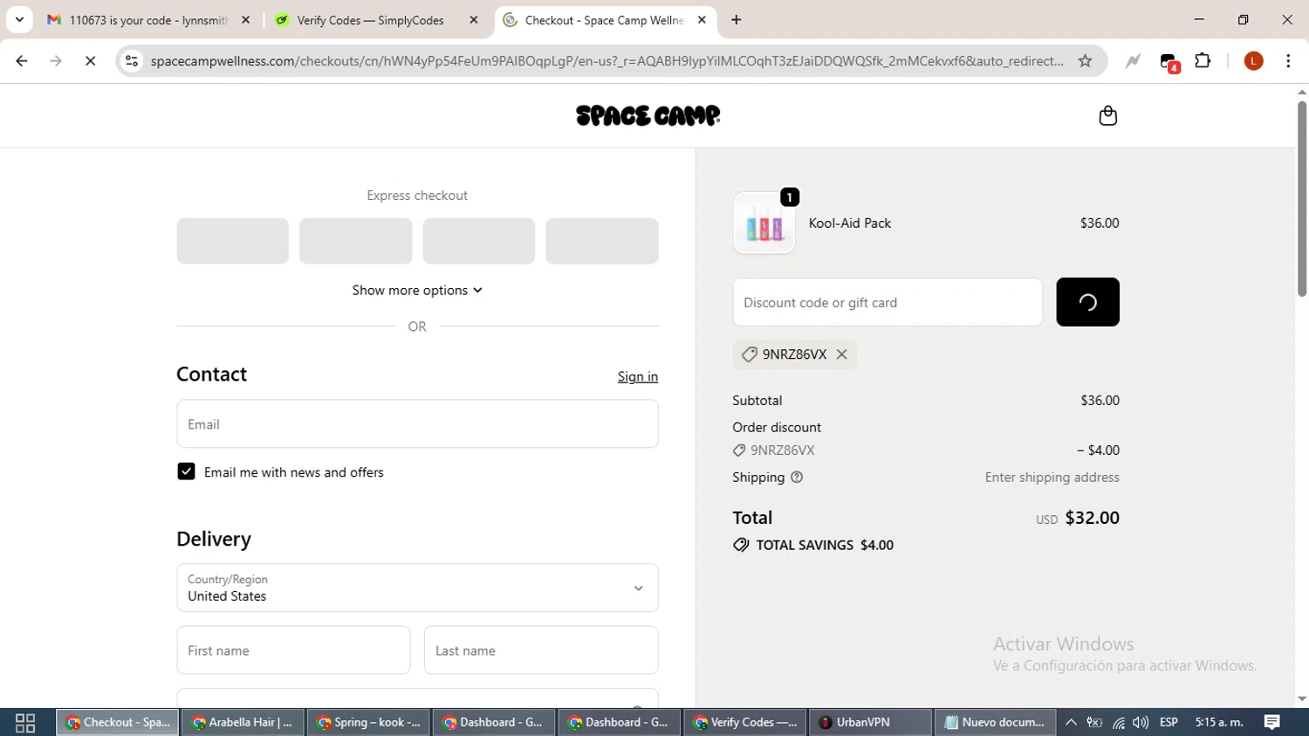This screenshot has height=736, width=1309.
Task: Switch to Arabella Hair taskbar window
Action: 243,722
